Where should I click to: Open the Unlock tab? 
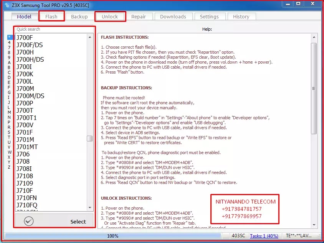[x=110, y=16]
